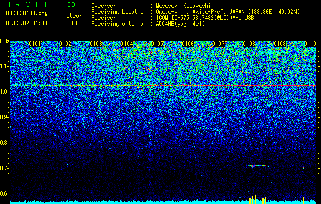This screenshot has width=321, height=204.
Task: Click the 1.0 frequency axis label
Action: pyautogui.click(x=4, y=92)
